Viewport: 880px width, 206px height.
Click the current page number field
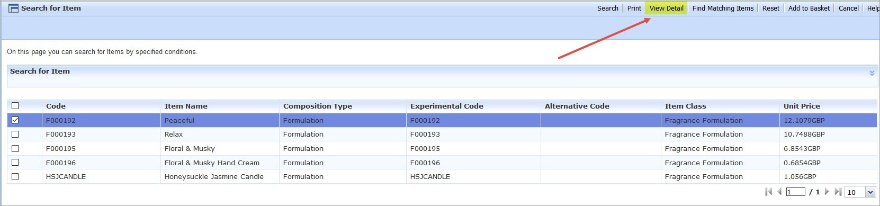tap(795, 192)
